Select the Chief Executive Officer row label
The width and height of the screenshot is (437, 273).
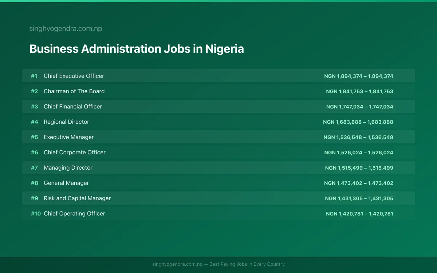coord(74,76)
